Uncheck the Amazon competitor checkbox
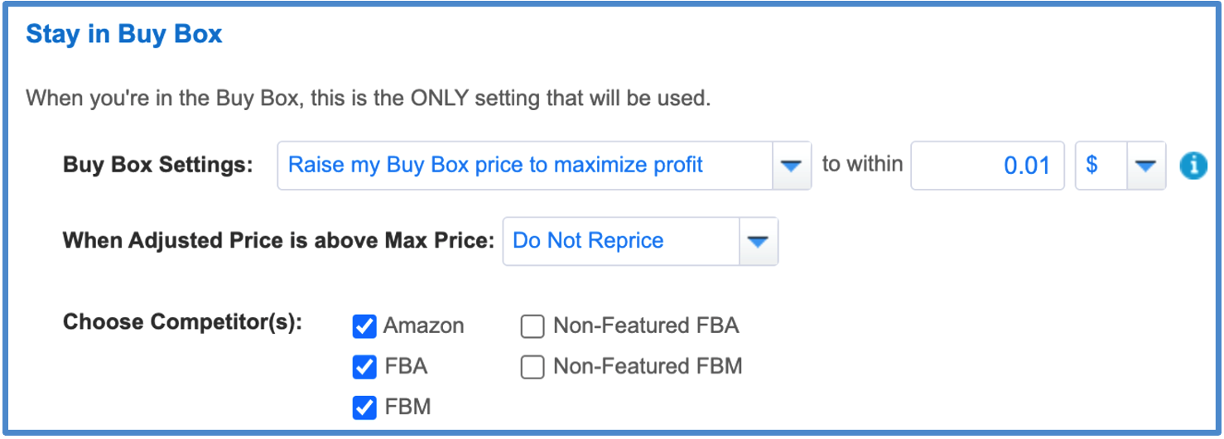 [364, 326]
